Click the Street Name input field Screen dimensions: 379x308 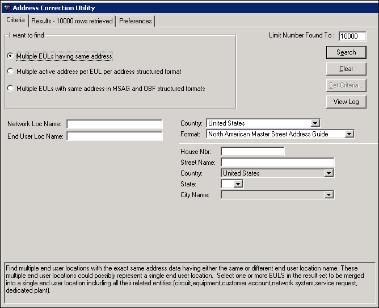[277, 162]
